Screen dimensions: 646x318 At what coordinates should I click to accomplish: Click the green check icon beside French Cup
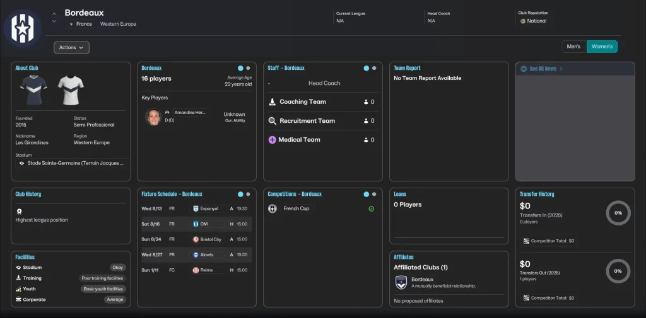[371, 209]
